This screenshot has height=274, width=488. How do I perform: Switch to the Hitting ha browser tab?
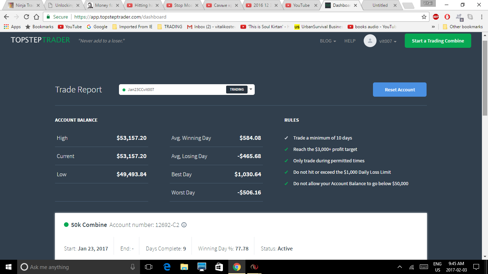(143, 5)
